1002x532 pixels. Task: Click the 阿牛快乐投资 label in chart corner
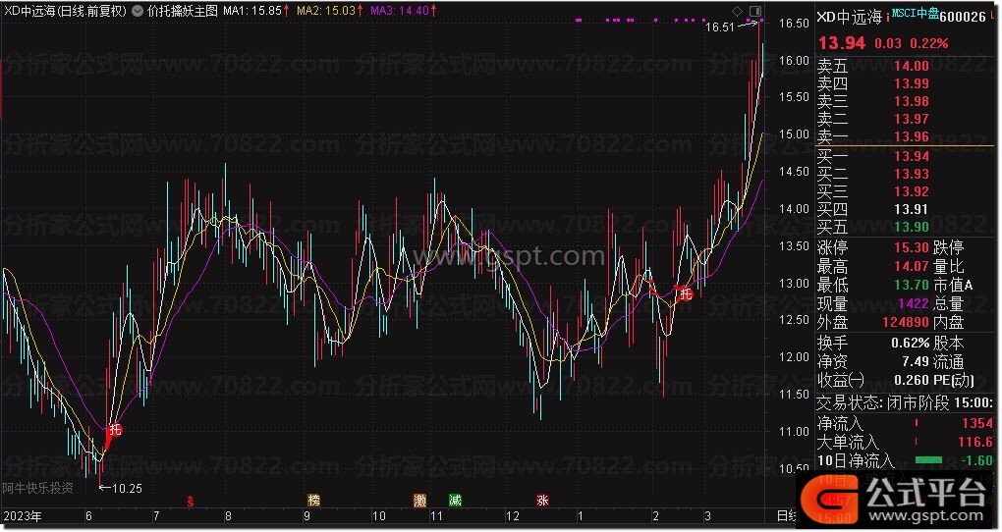coord(37,489)
